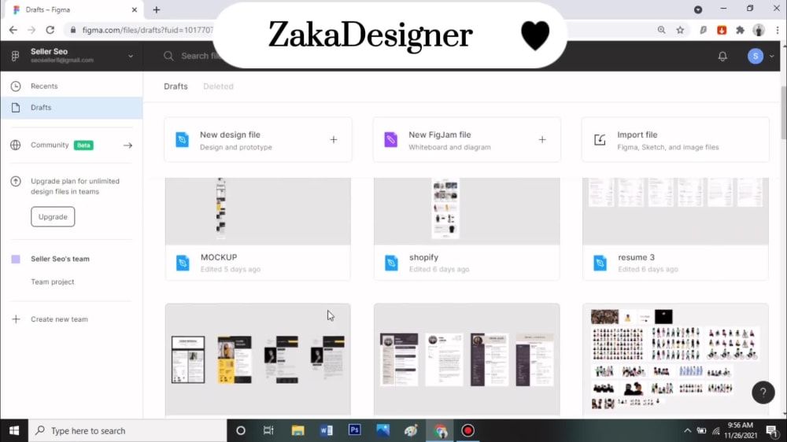Viewport: 787px width, 442px height.
Task: Click the upgrade plan arrow-up icon
Action: click(16, 182)
